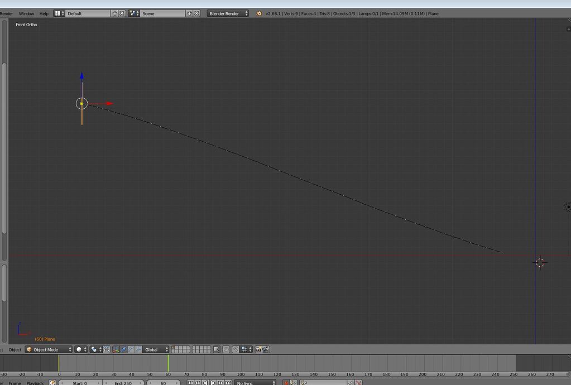Open the Help menu
The height and width of the screenshot is (385, 571).
44,13
